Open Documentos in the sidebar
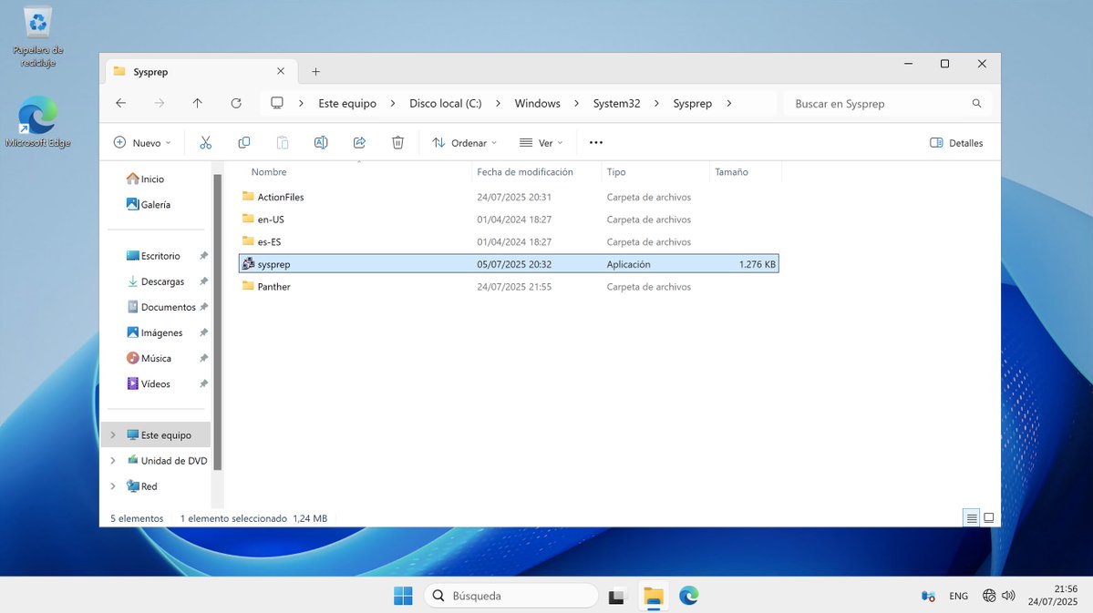The width and height of the screenshot is (1093, 613). coord(161,307)
